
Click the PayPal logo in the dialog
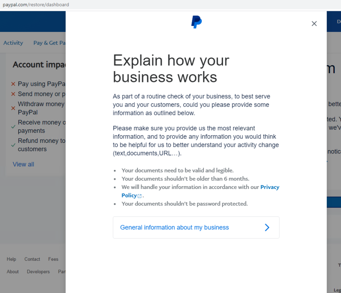(197, 22)
